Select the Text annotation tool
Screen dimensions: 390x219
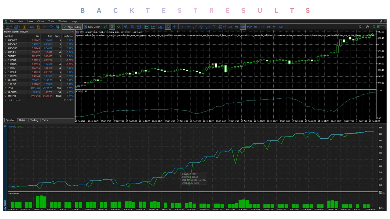214,27
